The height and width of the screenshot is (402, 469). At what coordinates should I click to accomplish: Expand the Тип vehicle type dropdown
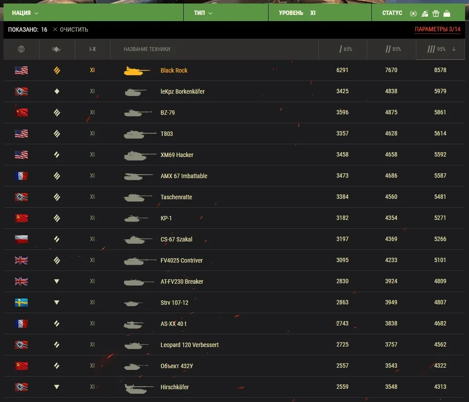(203, 13)
